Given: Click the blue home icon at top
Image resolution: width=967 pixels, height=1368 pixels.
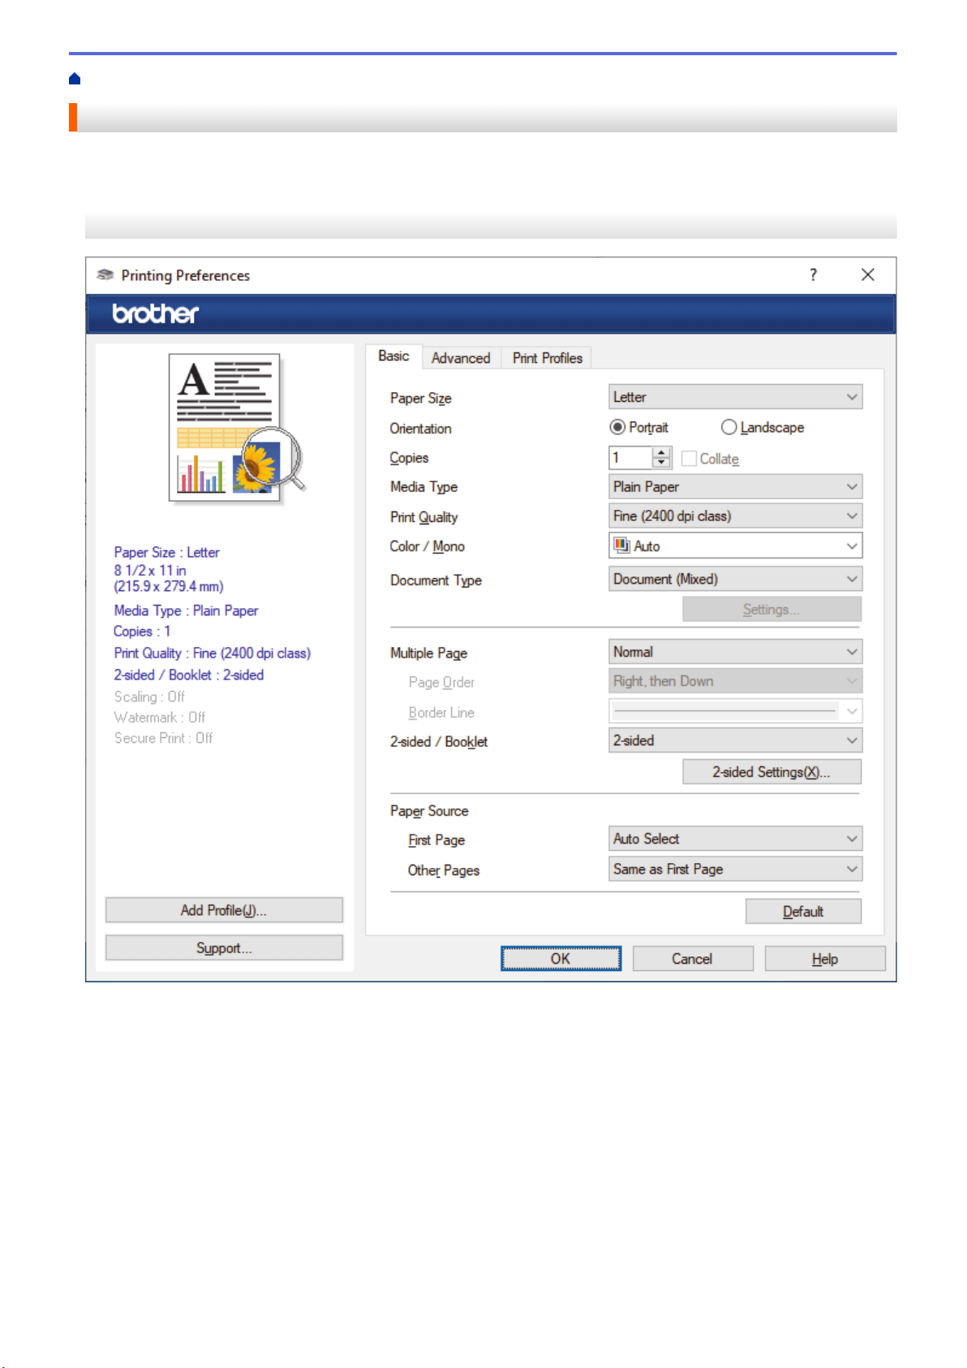Looking at the screenshot, I should [75, 79].
